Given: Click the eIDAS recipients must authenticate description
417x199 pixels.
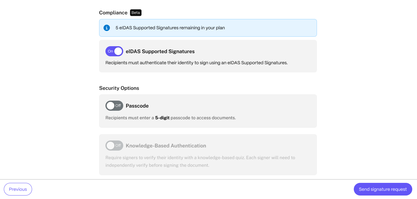Looking at the screenshot, I should [196, 63].
